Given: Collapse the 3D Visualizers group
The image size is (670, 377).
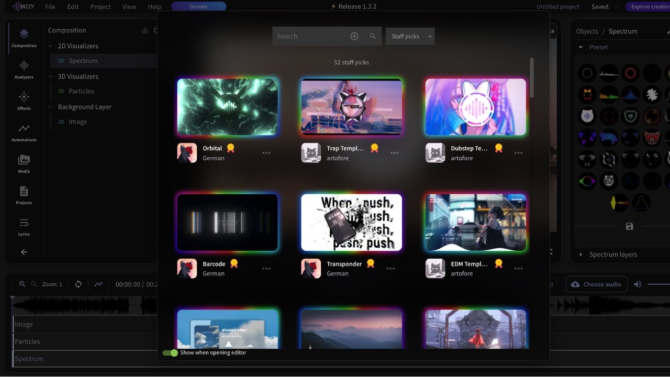Looking at the screenshot, I should (51, 76).
